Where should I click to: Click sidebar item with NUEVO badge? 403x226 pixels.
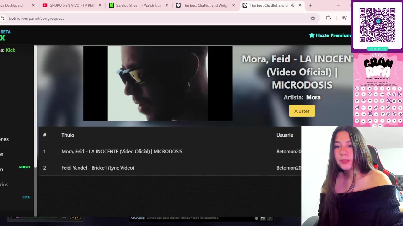click(15, 169)
